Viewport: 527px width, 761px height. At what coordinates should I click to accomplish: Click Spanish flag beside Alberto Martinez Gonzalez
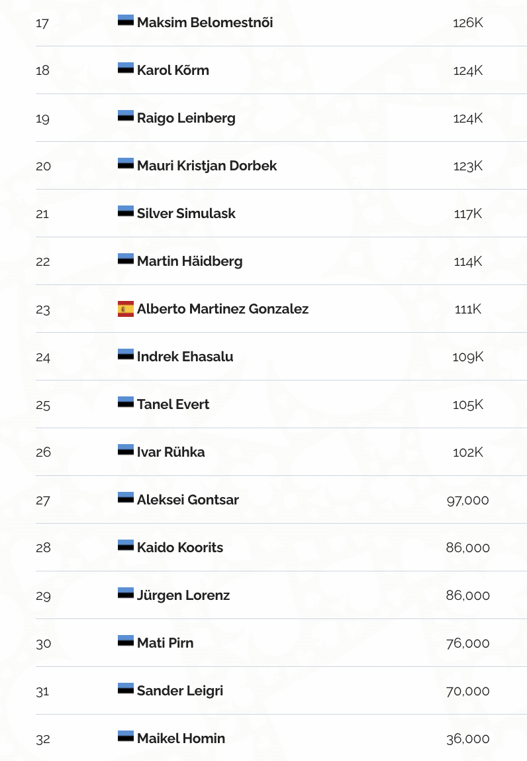(x=126, y=309)
